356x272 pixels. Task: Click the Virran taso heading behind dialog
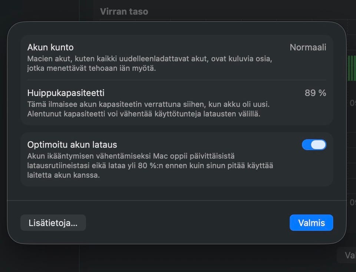pos(124,12)
